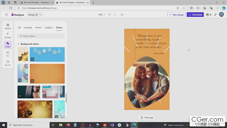Select the Generate tab

[x=28, y=28]
